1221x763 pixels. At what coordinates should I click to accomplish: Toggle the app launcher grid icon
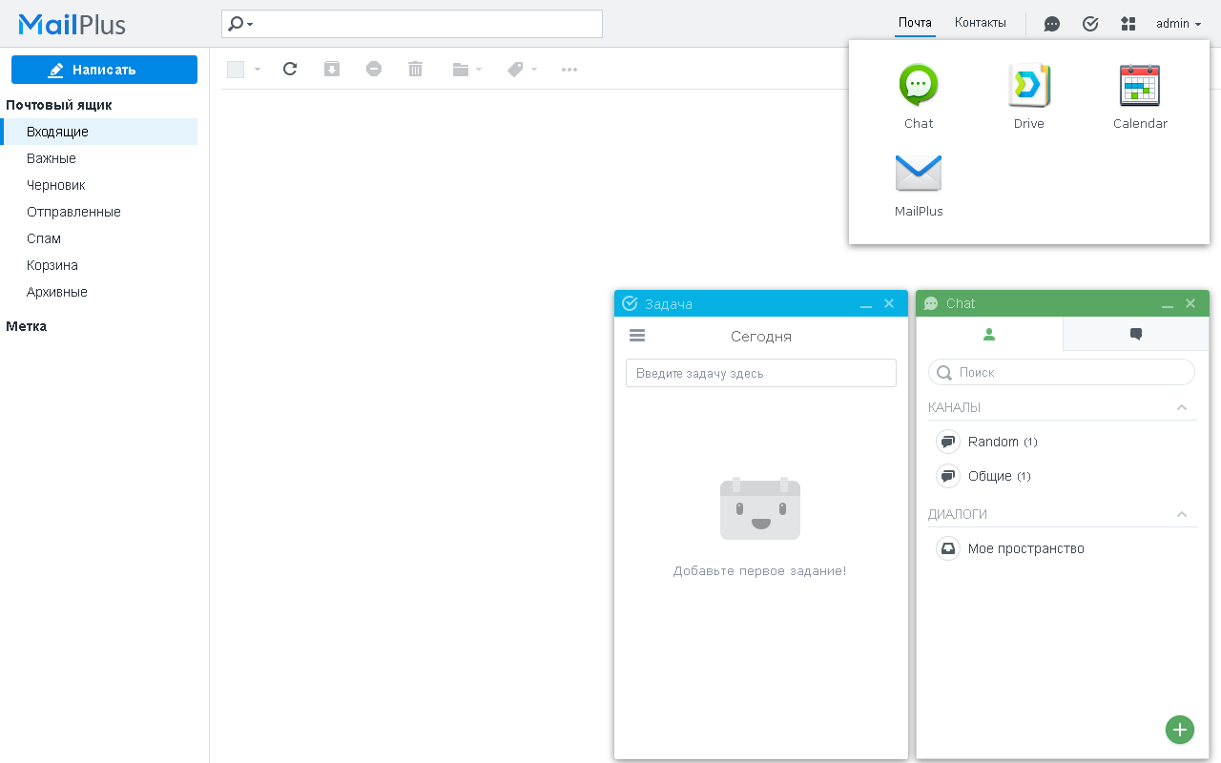pyautogui.click(x=1128, y=24)
